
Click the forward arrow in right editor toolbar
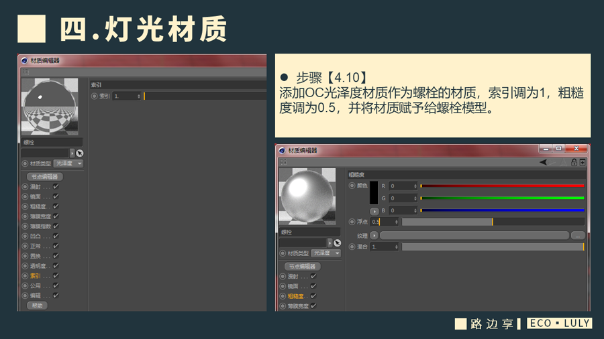(553, 162)
